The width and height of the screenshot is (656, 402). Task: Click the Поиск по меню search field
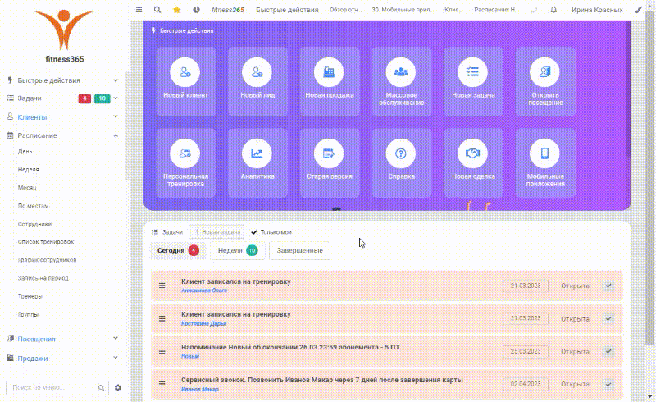coord(57,388)
